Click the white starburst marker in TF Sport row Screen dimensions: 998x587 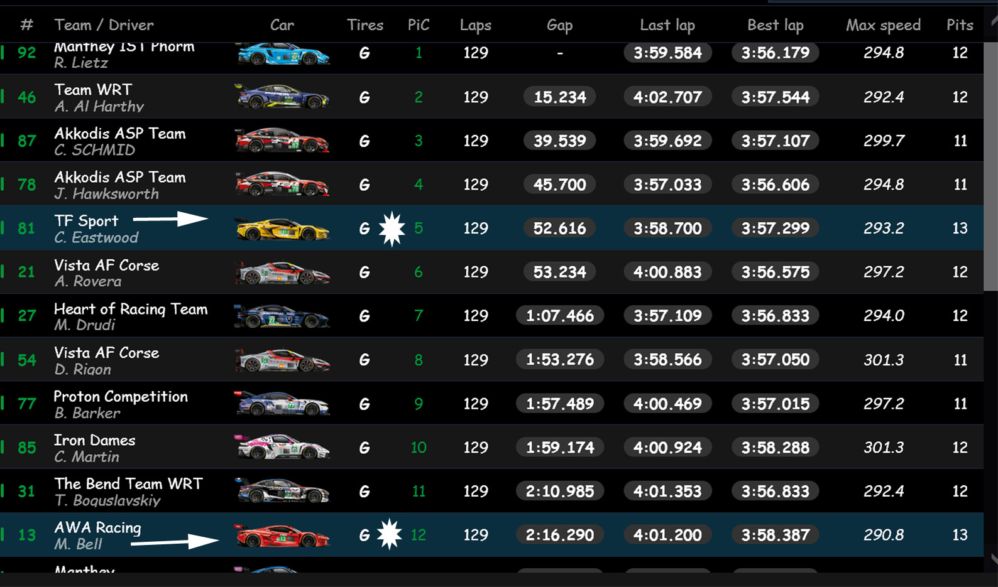(392, 229)
